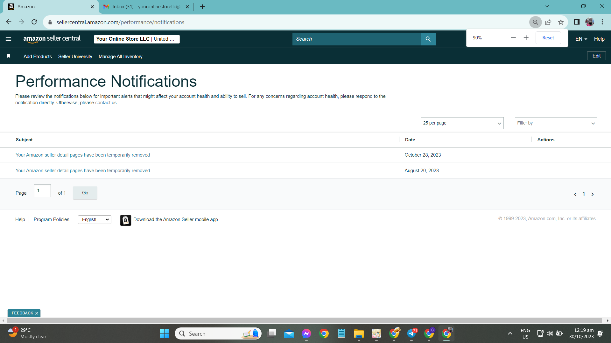Open the Windows Start menu
The height and width of the screenshot is (343, 611).
coord(164,333)
